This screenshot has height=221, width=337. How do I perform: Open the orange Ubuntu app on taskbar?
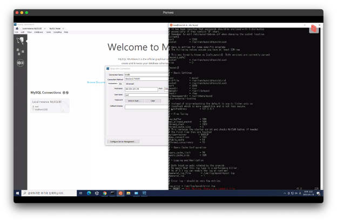(120, 193)
